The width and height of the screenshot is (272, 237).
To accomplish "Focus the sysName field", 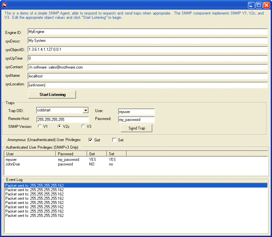I will coord(148,76).
